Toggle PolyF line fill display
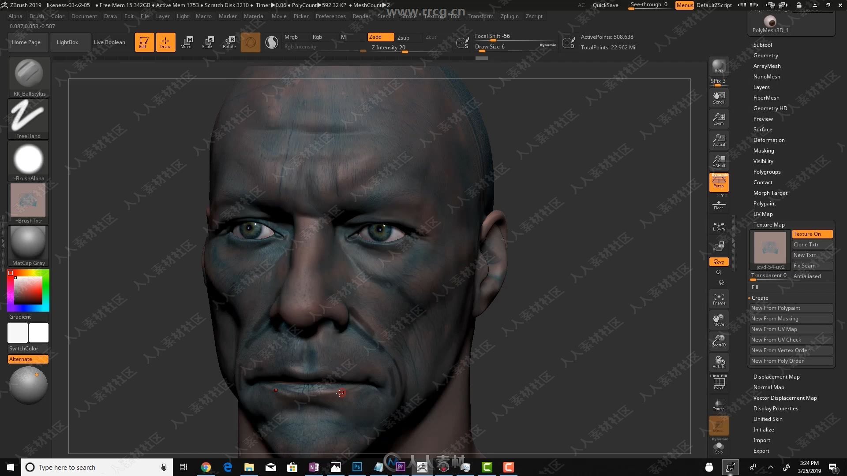Screen dimensions: 847x476 [719, 382]
